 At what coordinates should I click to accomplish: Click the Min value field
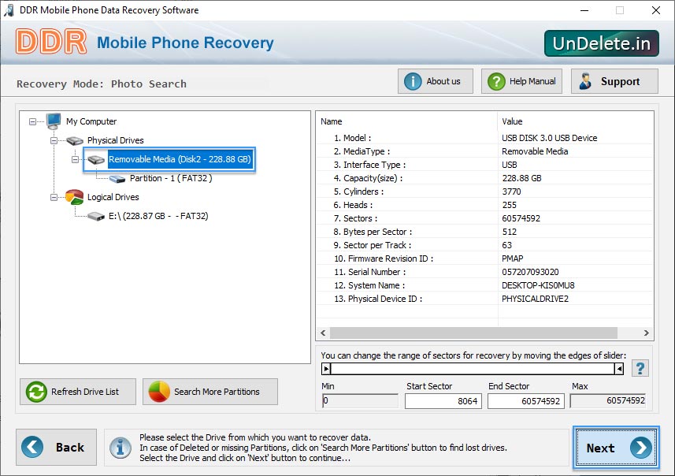[360, 400]
